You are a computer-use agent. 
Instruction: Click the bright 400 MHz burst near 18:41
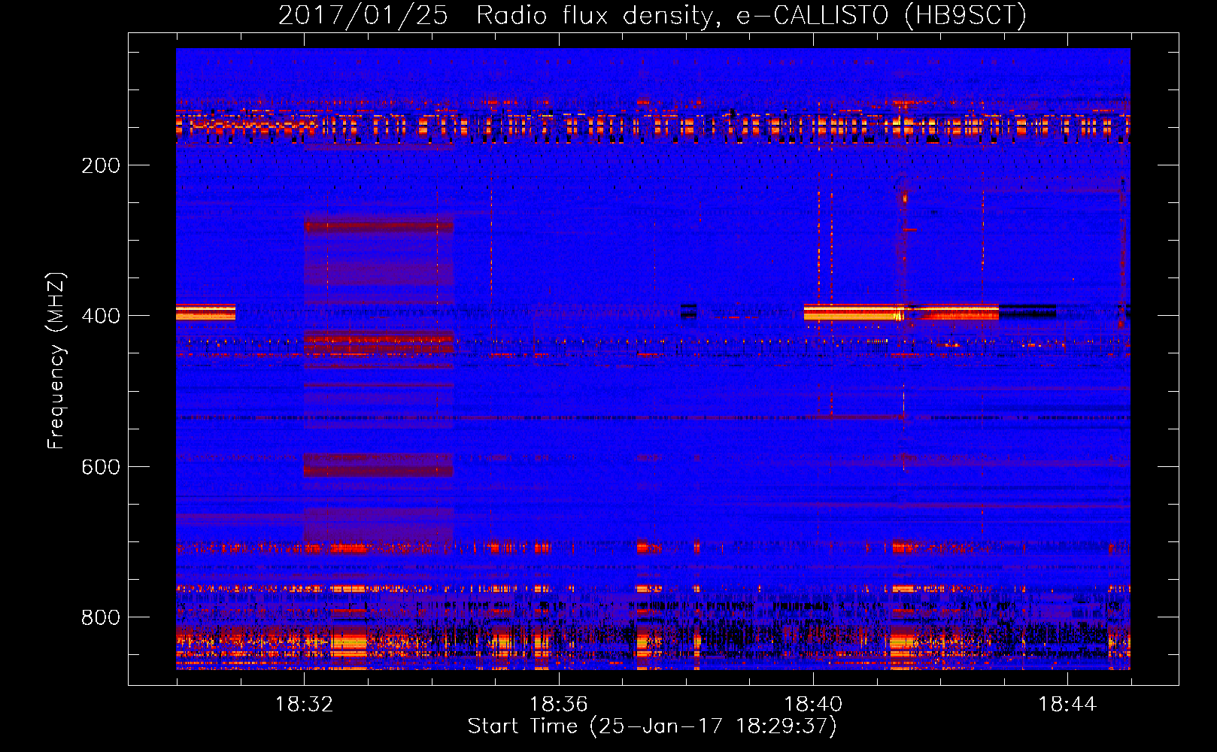(901, 312)
